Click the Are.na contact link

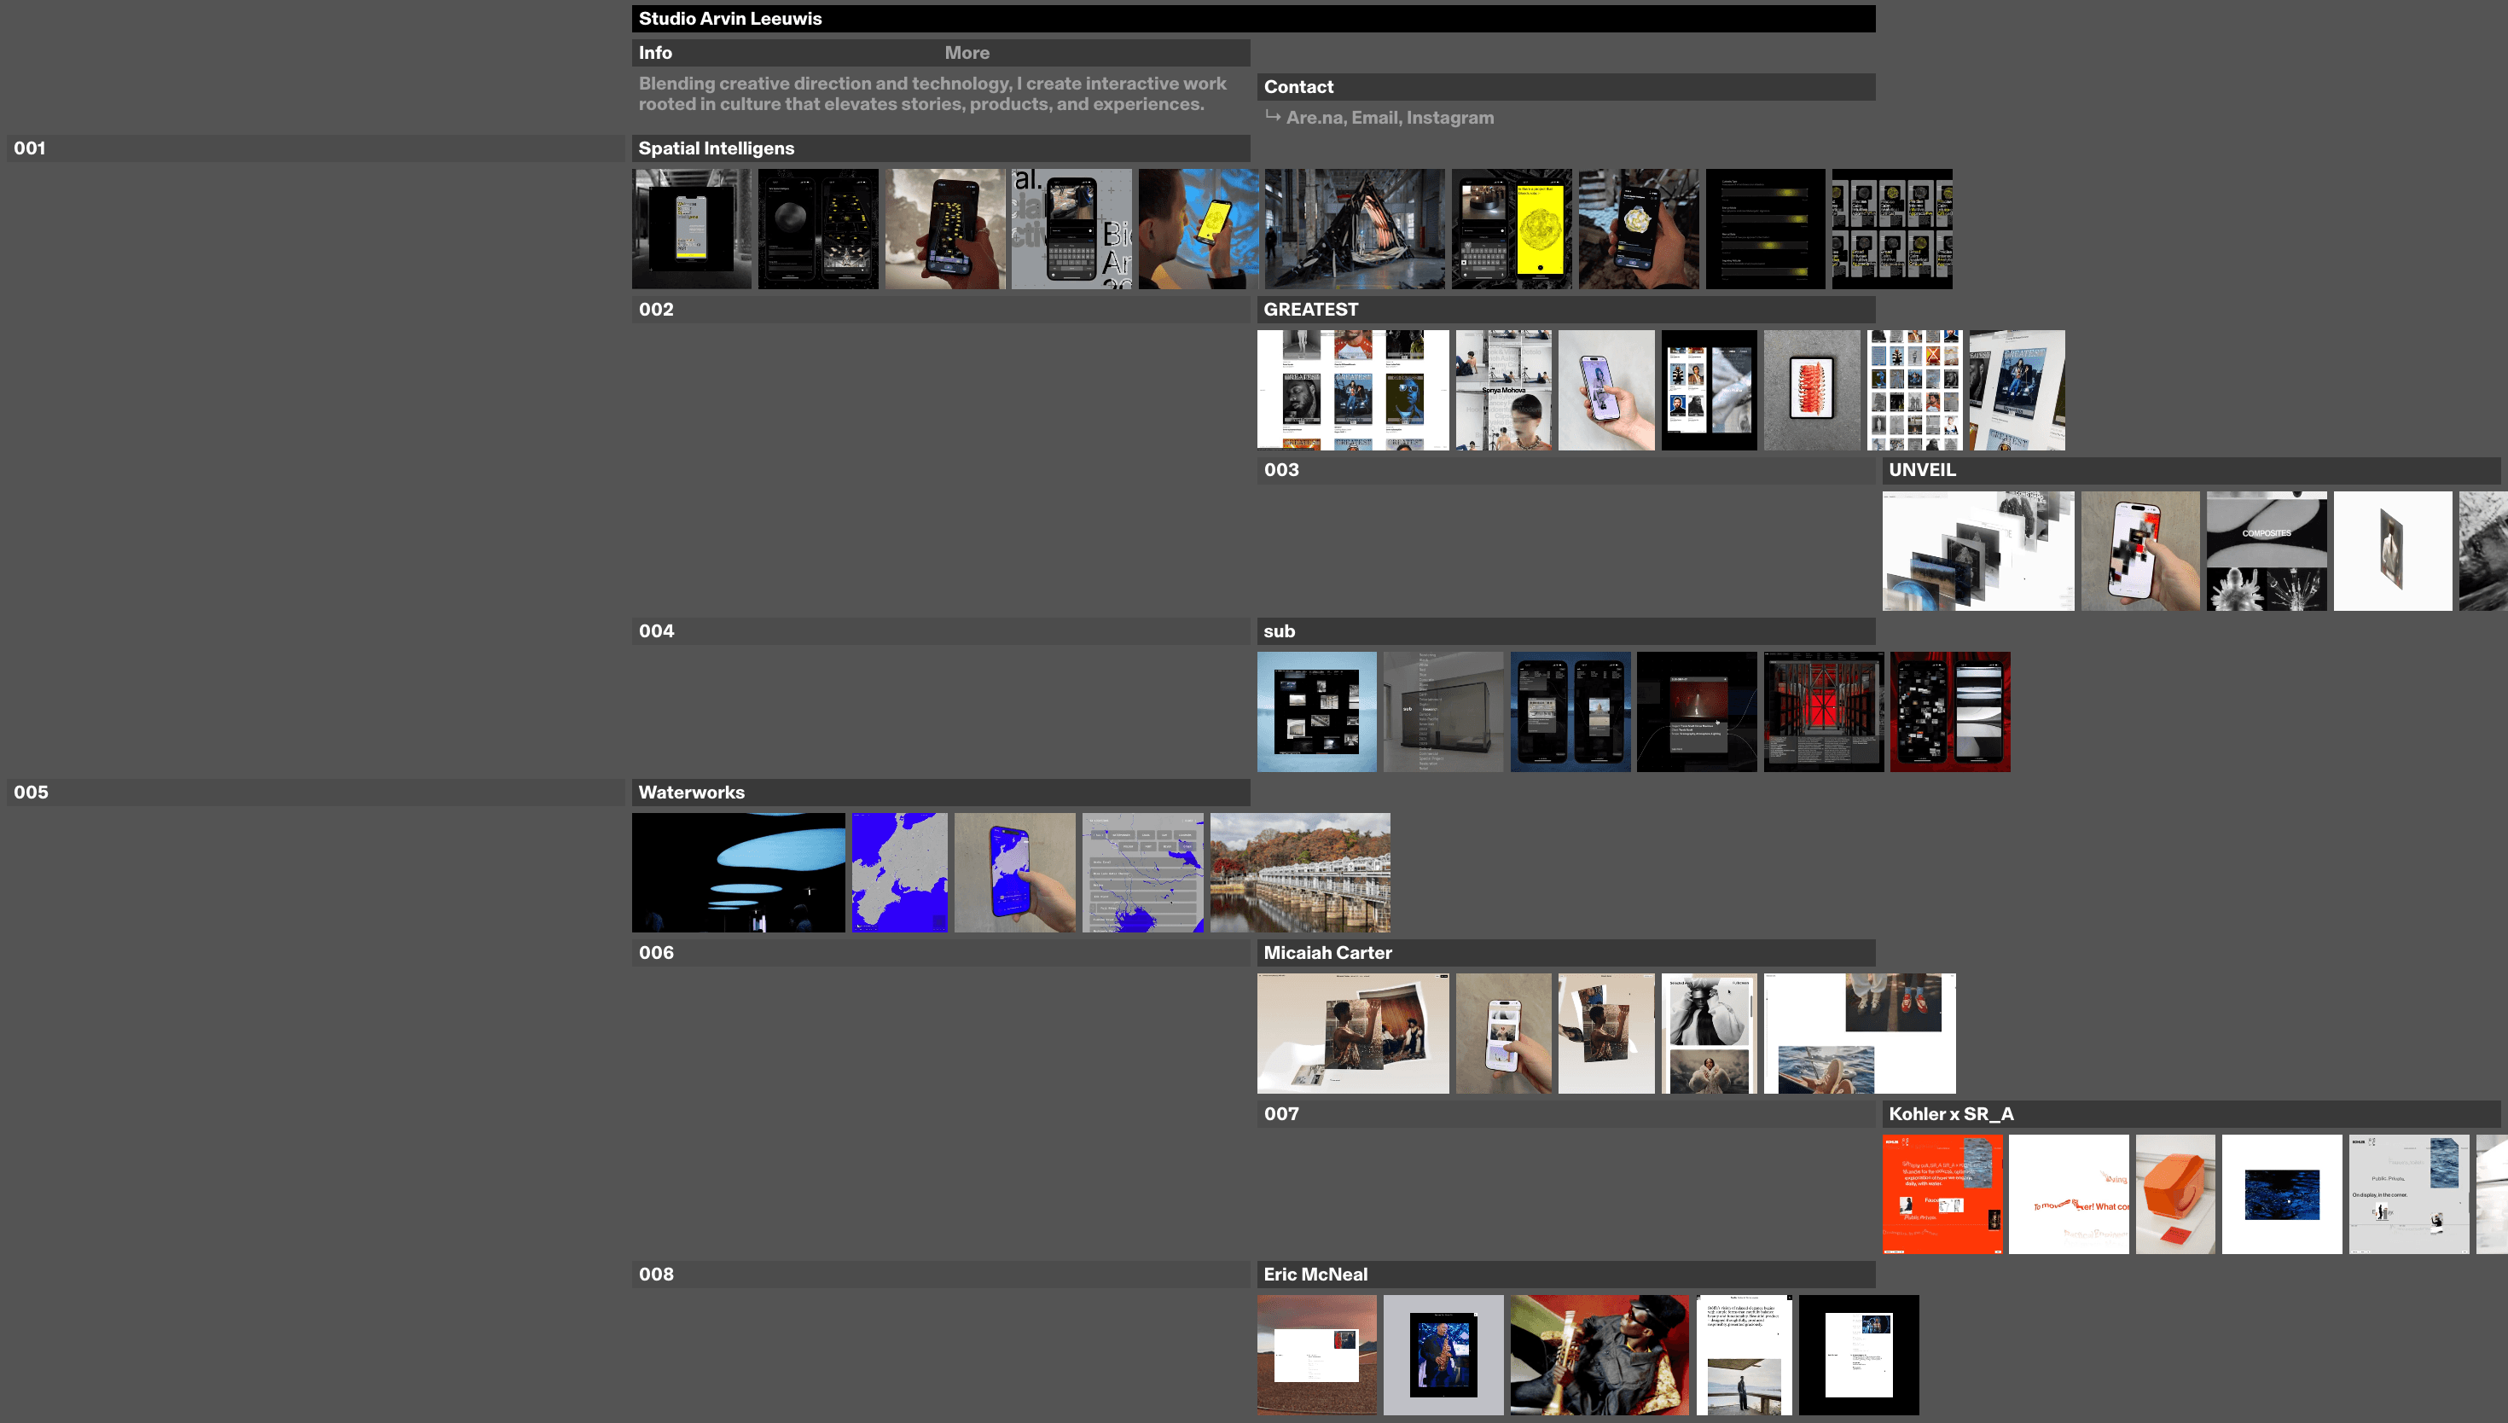(1315, 117)
